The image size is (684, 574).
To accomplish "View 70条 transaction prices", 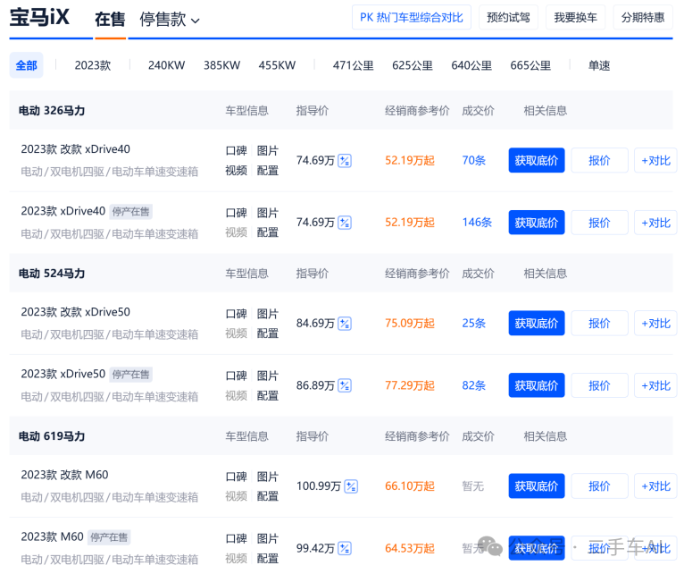I will tap(474, 161).
